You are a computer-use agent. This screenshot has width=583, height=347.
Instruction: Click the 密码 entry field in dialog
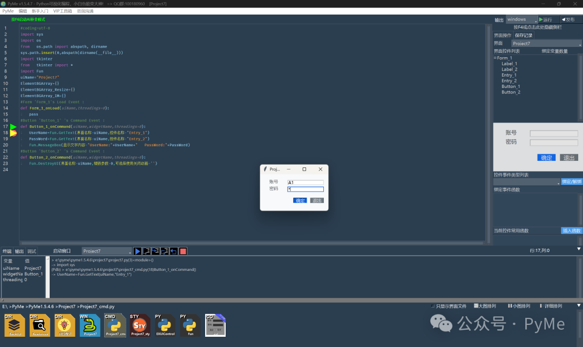pyautogui.click(x=306, y=189)
